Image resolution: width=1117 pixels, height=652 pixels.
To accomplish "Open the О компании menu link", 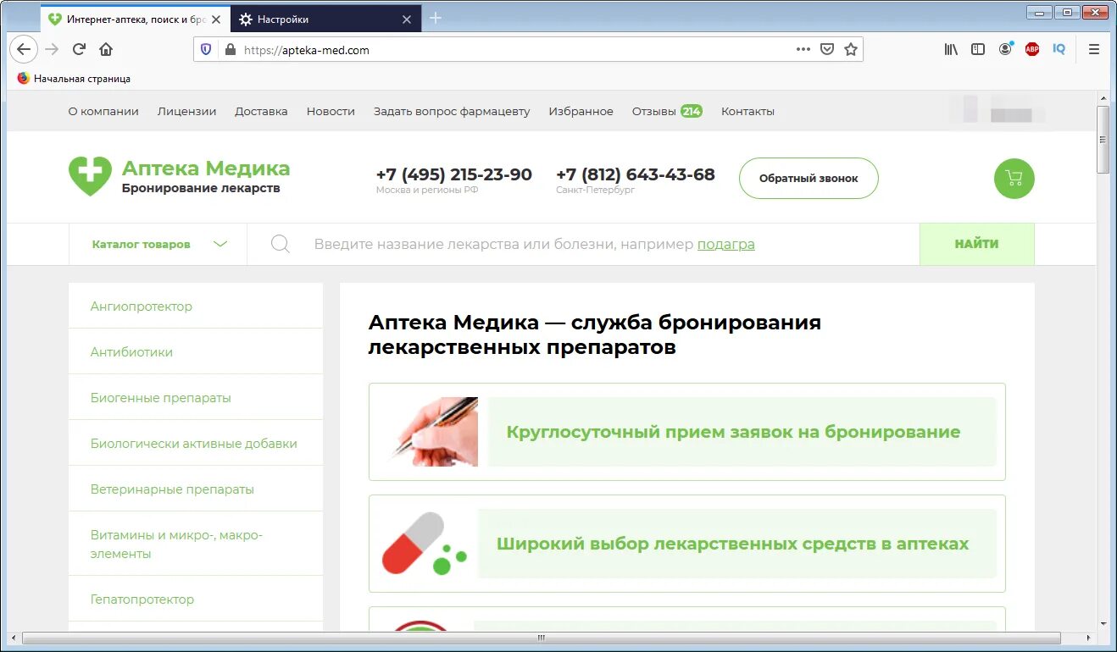I will (x=103, y=111).
